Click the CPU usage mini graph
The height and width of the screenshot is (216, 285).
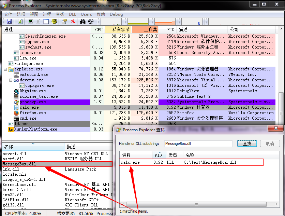point(111,22)
